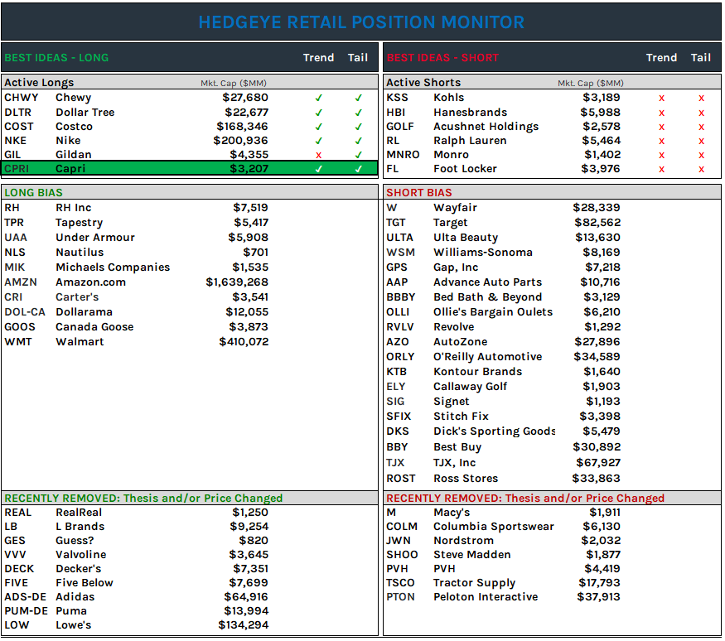Click the Trend checkmark for Chewy

click(319, 98)
